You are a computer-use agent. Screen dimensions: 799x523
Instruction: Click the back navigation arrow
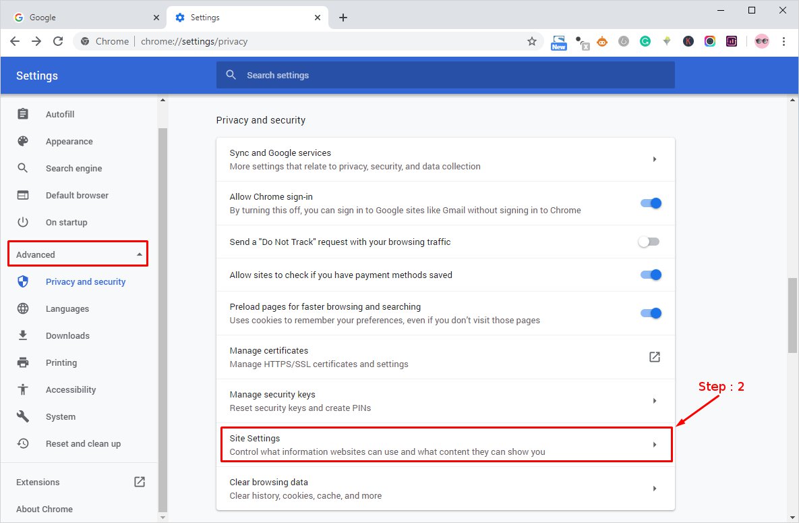pos(15,41)
